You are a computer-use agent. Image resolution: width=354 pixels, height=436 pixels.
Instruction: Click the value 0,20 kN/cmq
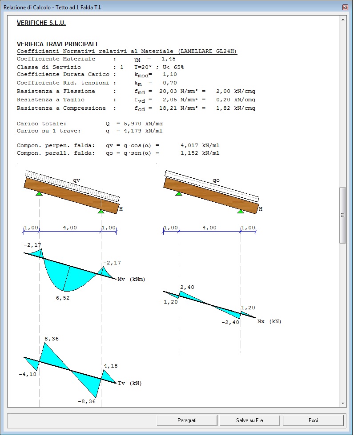[x=236, y=100]
